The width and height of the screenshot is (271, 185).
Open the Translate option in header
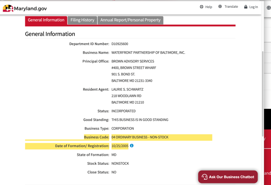[231, 7]
